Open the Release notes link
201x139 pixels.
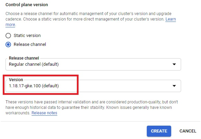44,113
